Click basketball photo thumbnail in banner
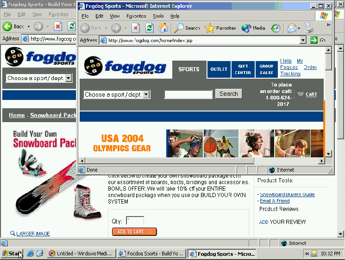Viewport: 345px width, 260px height. (x=221, y=143)
